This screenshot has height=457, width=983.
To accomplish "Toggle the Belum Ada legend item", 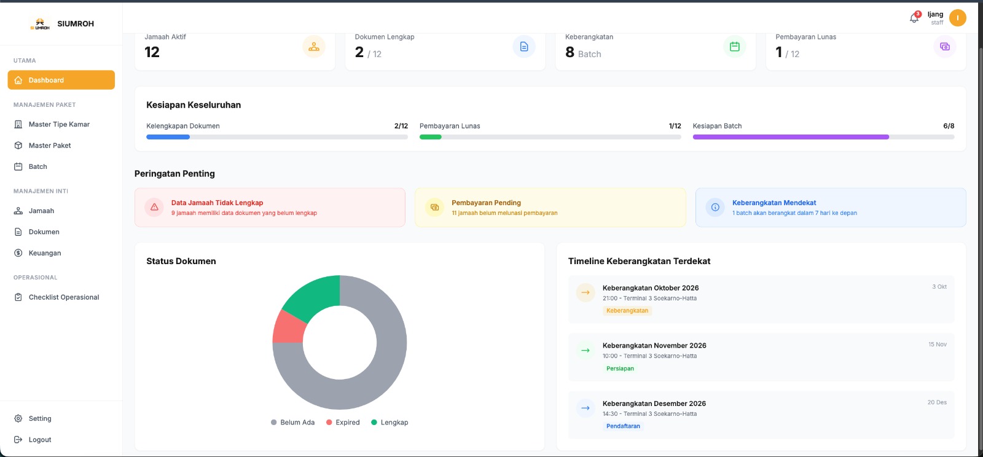I will pyautogui.click(x=292, y=423).
